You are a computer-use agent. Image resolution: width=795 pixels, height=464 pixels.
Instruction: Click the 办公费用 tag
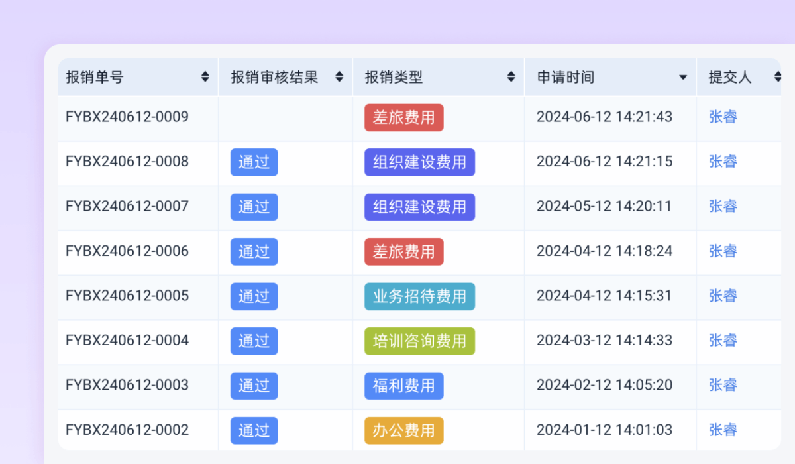(404, 431)
